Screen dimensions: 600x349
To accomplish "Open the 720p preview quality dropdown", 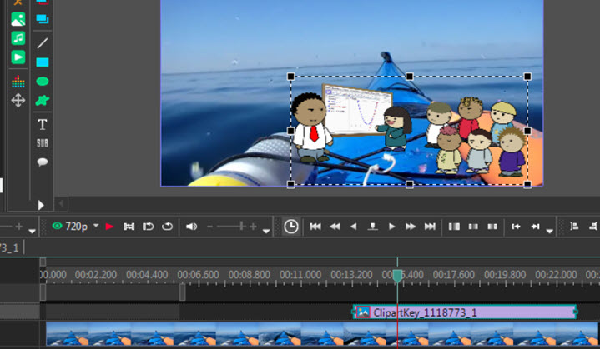I will click(96, 226).
